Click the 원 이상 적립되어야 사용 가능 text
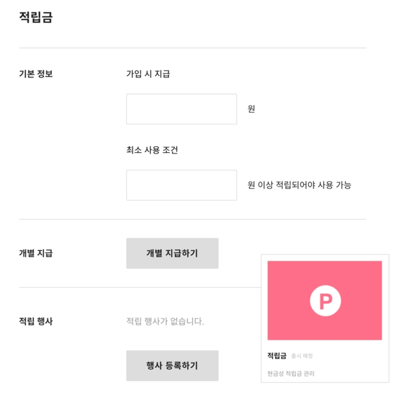This screenshot has width=409, height=397. point(299,185)
